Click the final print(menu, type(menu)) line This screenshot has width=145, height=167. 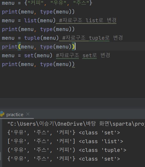38,64
